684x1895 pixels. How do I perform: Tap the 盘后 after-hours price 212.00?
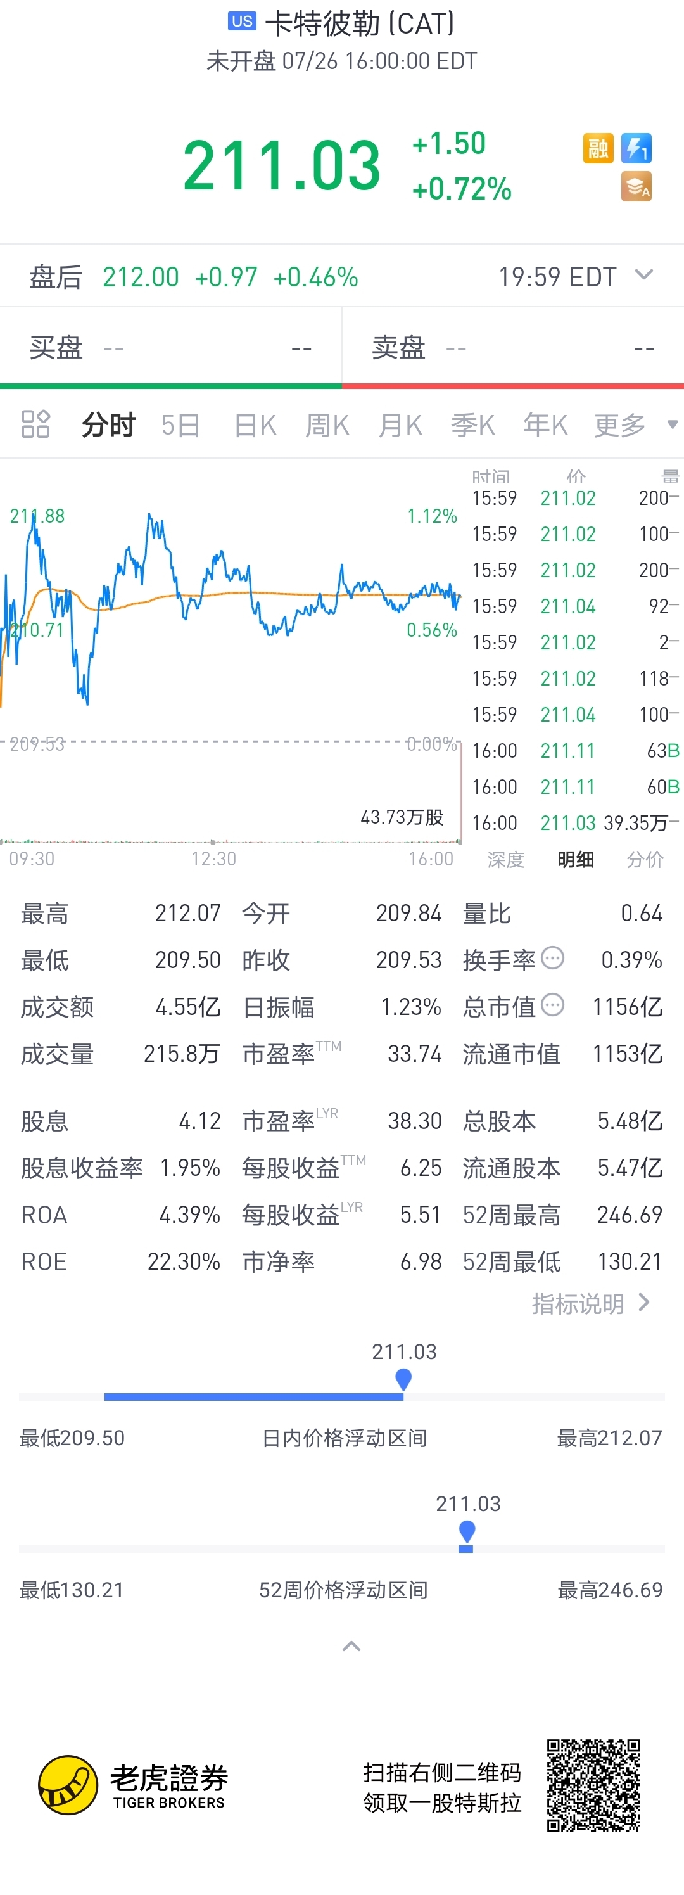[x=141, y=278]
